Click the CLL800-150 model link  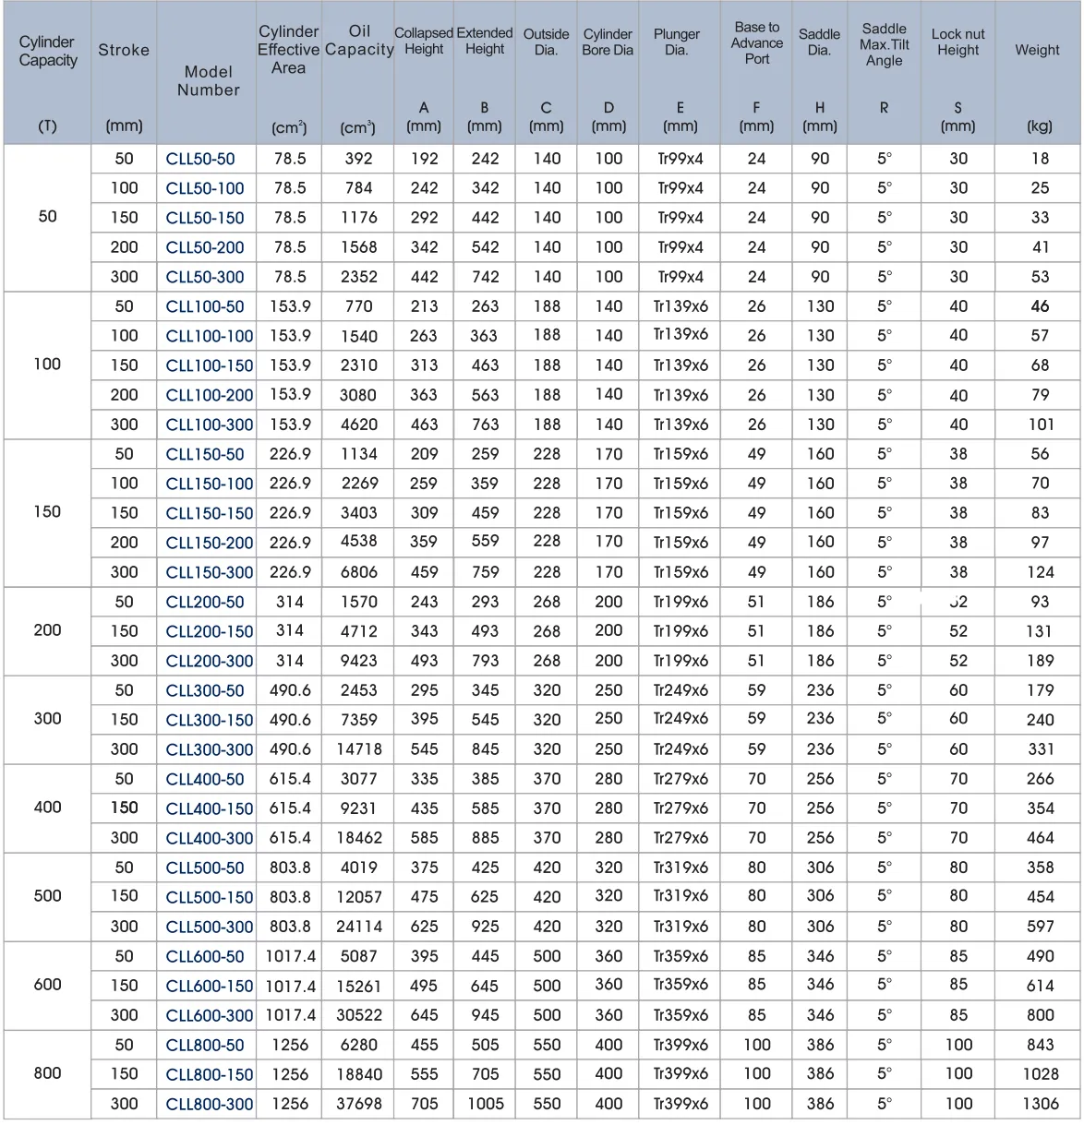(209, 1074)
